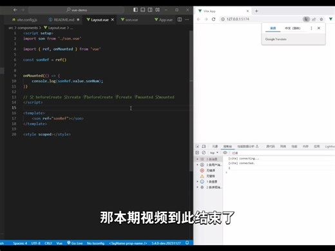Click the 5.4.0-dev TypeScript version status item
Image resolution: width=335 pixels, height=251 pixels.
coord(166,243)
